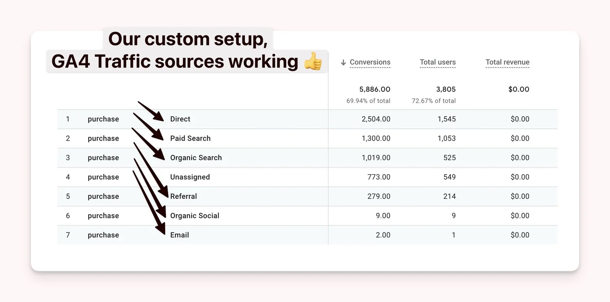Select the Organic Social channel label
Viewport: 610px width, 302px height.
(x=194, y=216)
